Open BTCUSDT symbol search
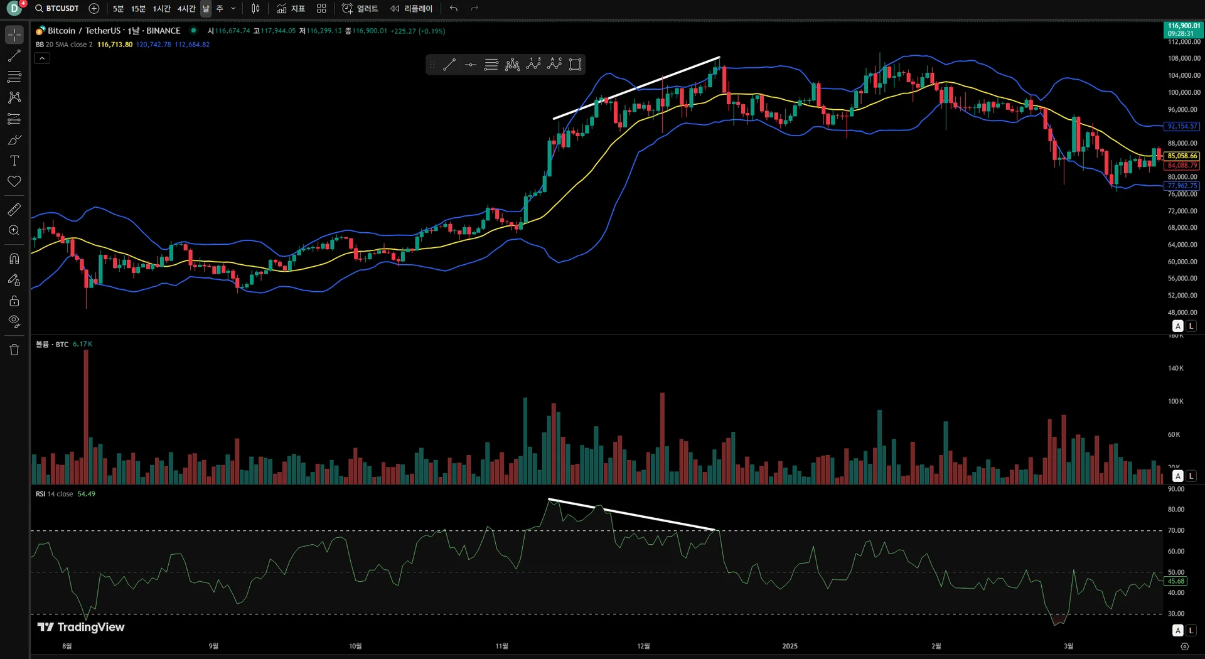The image size is (1205, 659). pyautogui.click(x=57, y=8)
